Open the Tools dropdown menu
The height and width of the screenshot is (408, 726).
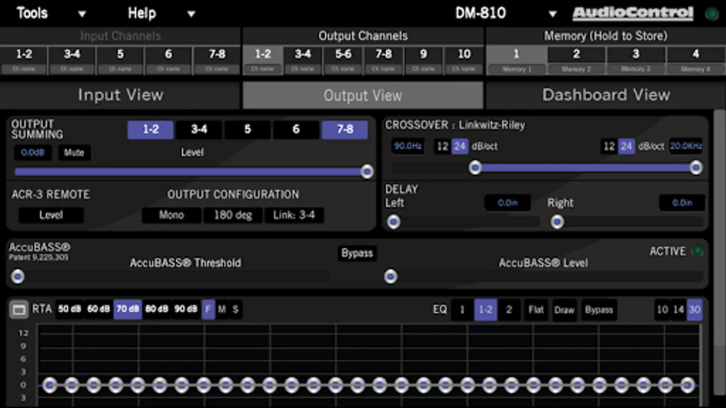coord(51,13)
